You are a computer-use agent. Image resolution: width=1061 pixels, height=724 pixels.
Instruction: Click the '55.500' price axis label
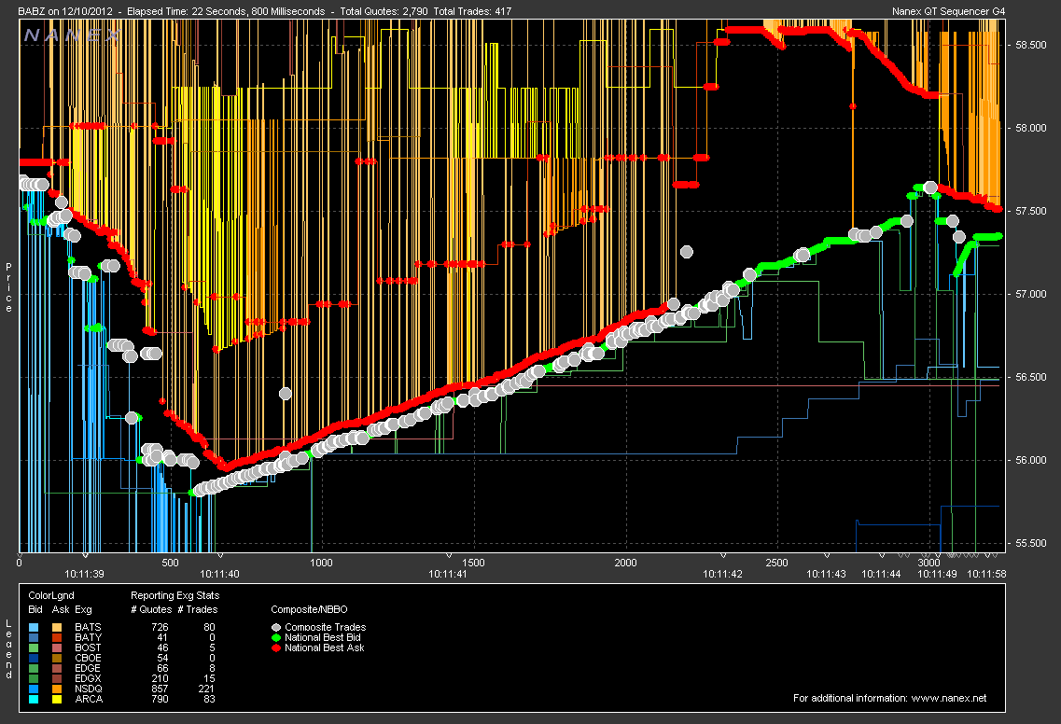[x=1030, y=543]
